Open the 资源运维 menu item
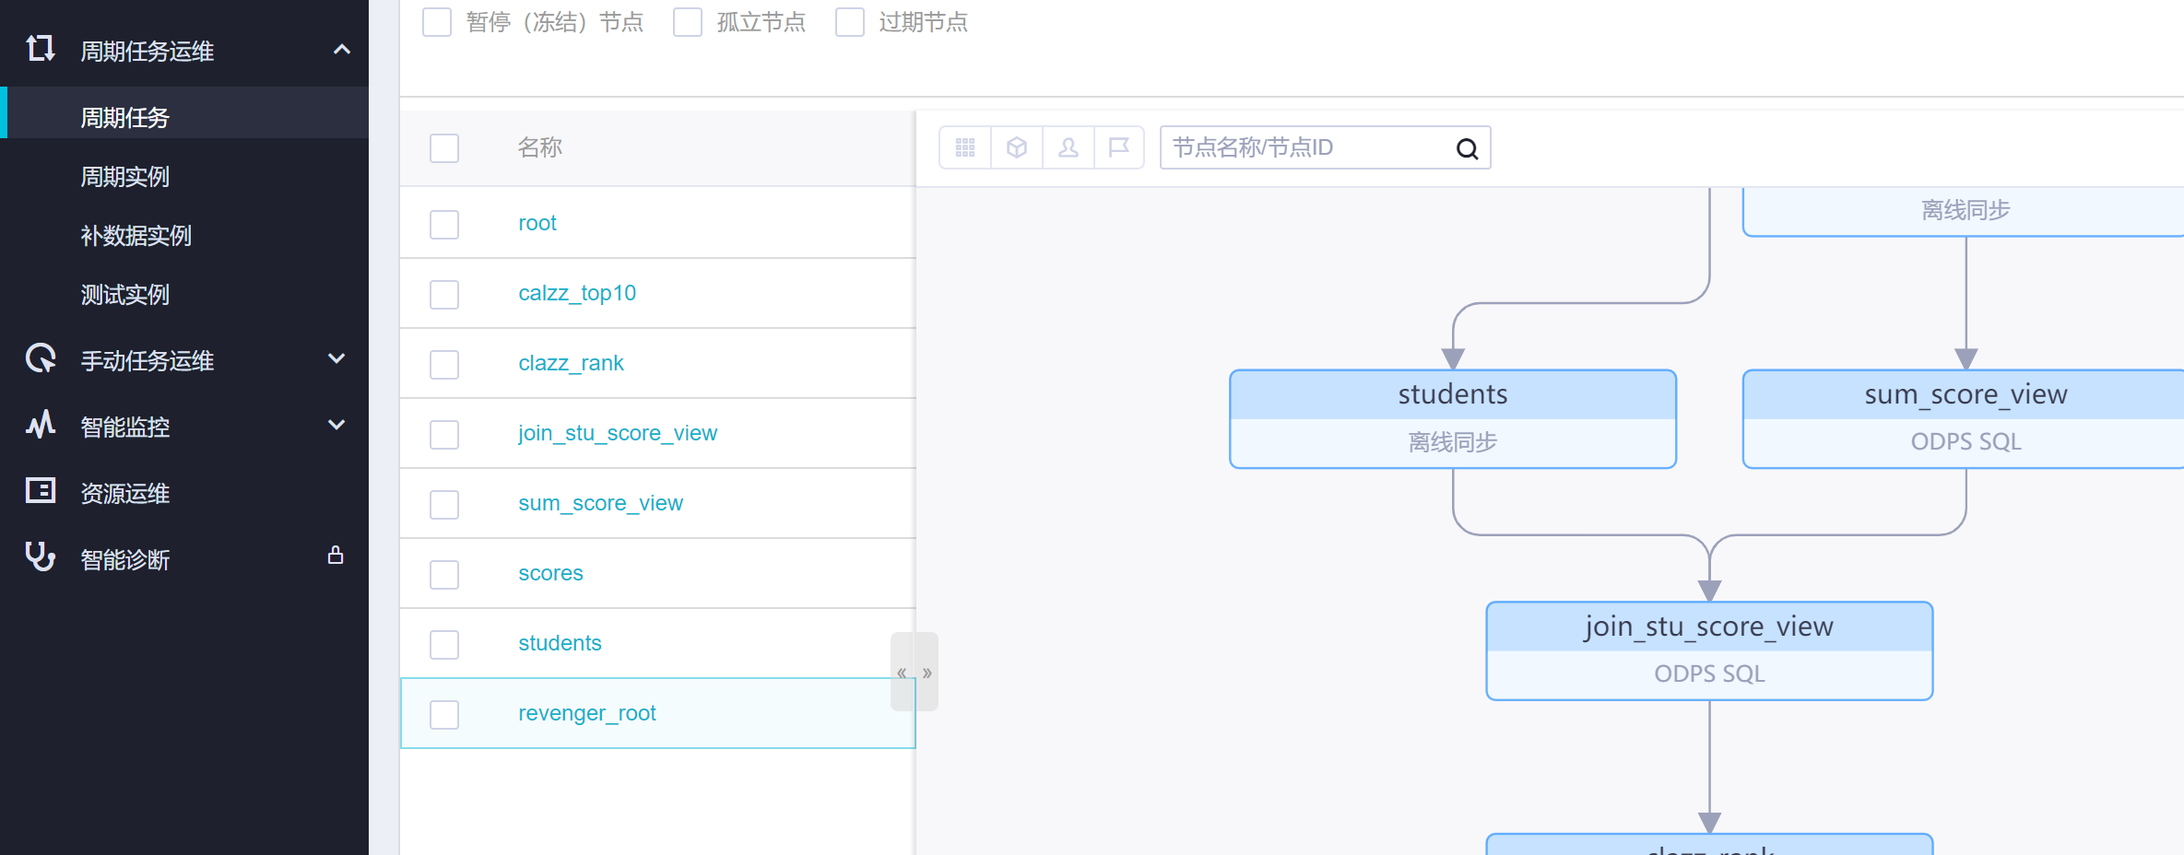Image resolution: width=2184 pixels, height=855 pixels. pos(125,493)
